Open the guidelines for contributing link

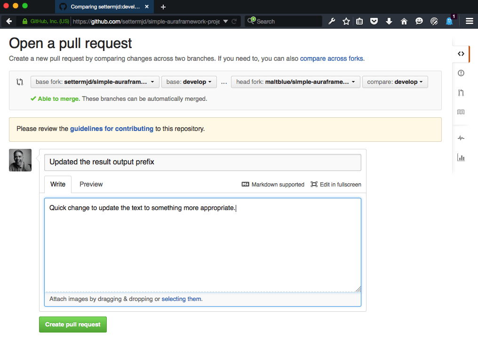pyautogui.click(x=112, y=128)
